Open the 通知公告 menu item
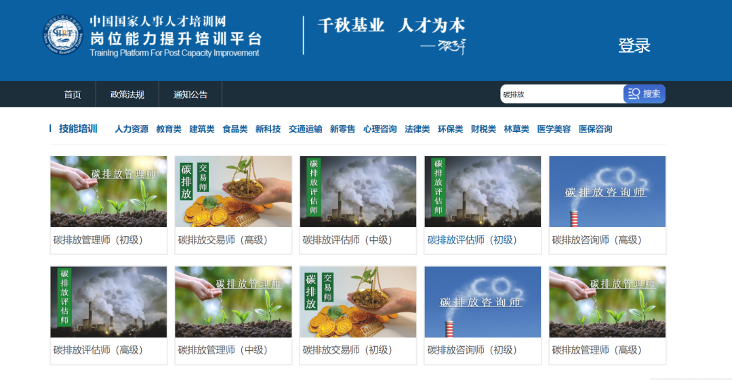Image resolution: width=732 pixels, height=380 pixels. (190, 95)
